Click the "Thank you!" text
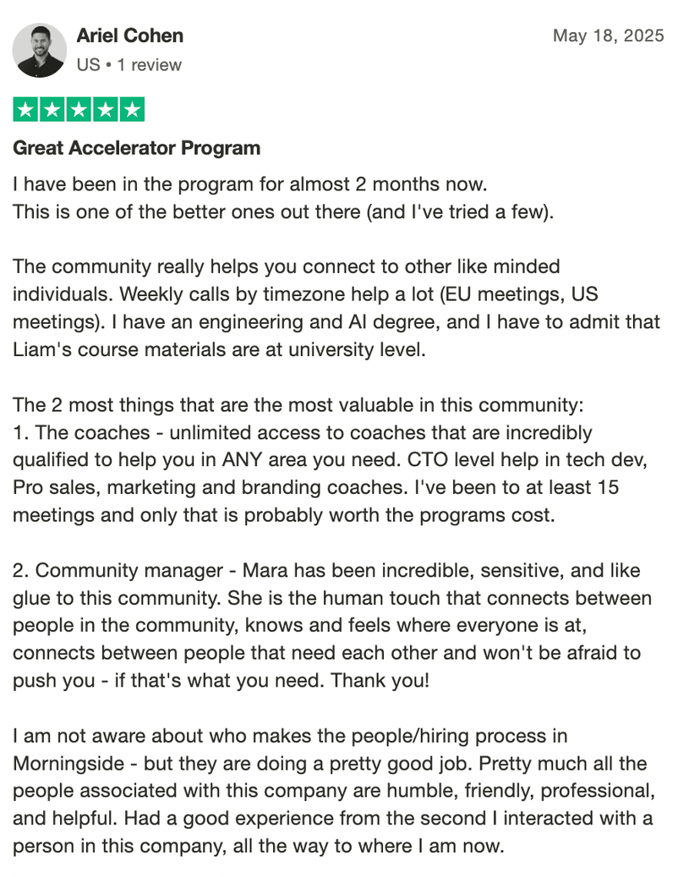Viewport: 700px width, 877px height. tap(380, 681)
